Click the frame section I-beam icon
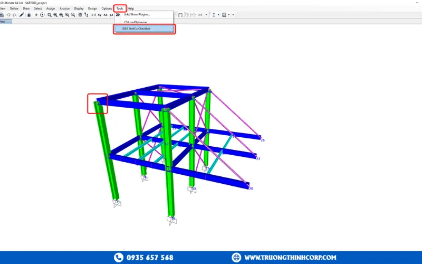Image resolution: width=422 pixels, height=264 pixels. [x=214, y=15]
